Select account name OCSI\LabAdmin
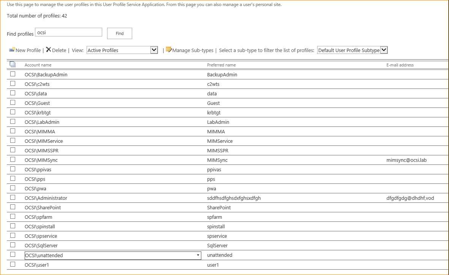Image resolution: width=449 pixels, height=275 pixels. [42, 122]
